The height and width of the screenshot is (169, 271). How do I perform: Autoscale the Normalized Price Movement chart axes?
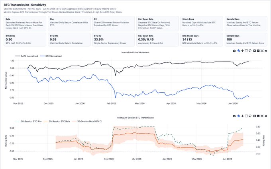262,51
